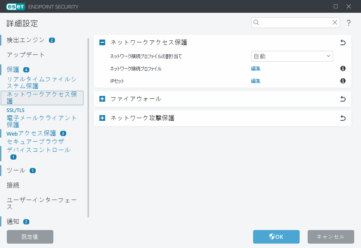Revert ファイアウォール settings using its undo arrow
Viewport: 361px width, 248px height.
343,99
